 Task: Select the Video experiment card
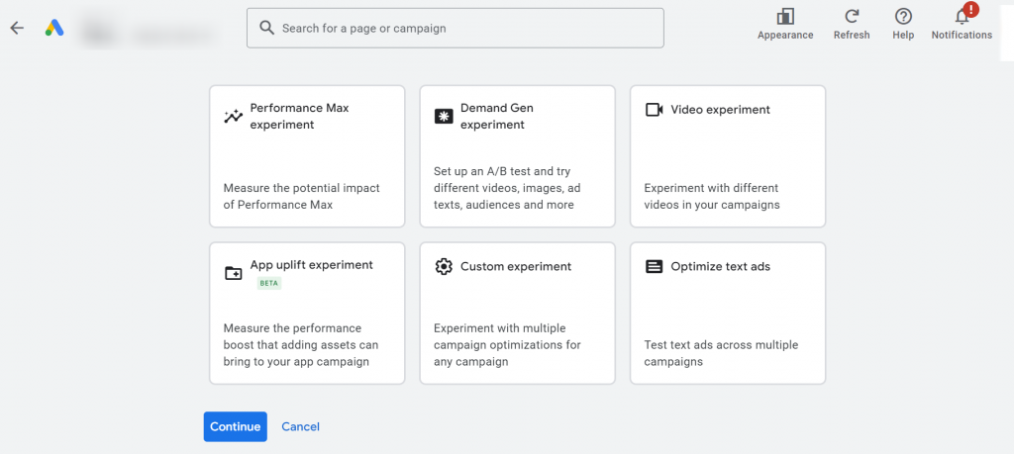(x=728, y=156)
